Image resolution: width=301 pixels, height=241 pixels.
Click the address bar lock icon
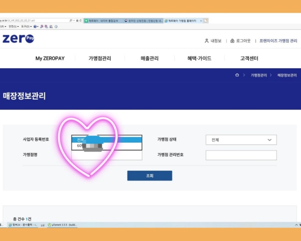coord(77,20)
